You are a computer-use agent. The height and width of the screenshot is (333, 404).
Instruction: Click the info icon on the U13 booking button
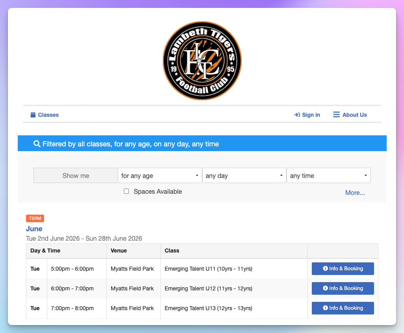coord(326,308)
